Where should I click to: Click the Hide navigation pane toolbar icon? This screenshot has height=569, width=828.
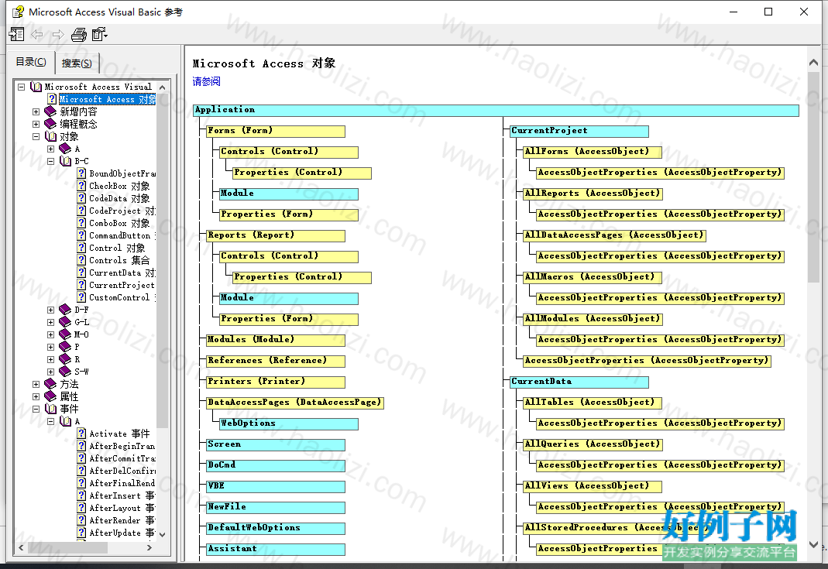click(16, 35)
